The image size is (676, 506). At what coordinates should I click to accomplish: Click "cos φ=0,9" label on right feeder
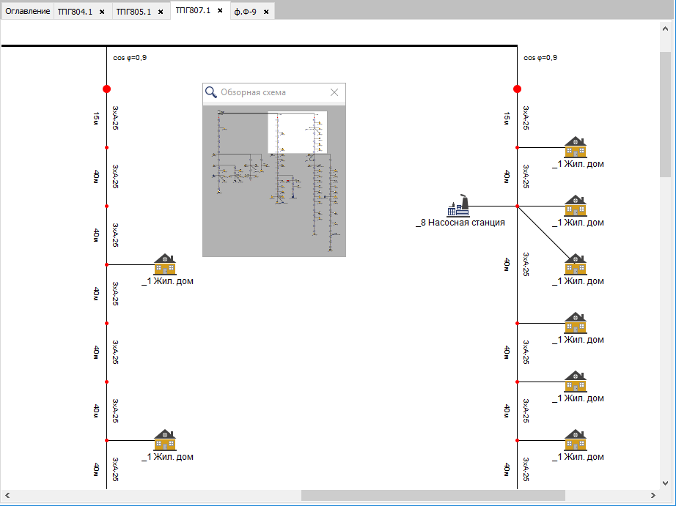tap(540, 58)
